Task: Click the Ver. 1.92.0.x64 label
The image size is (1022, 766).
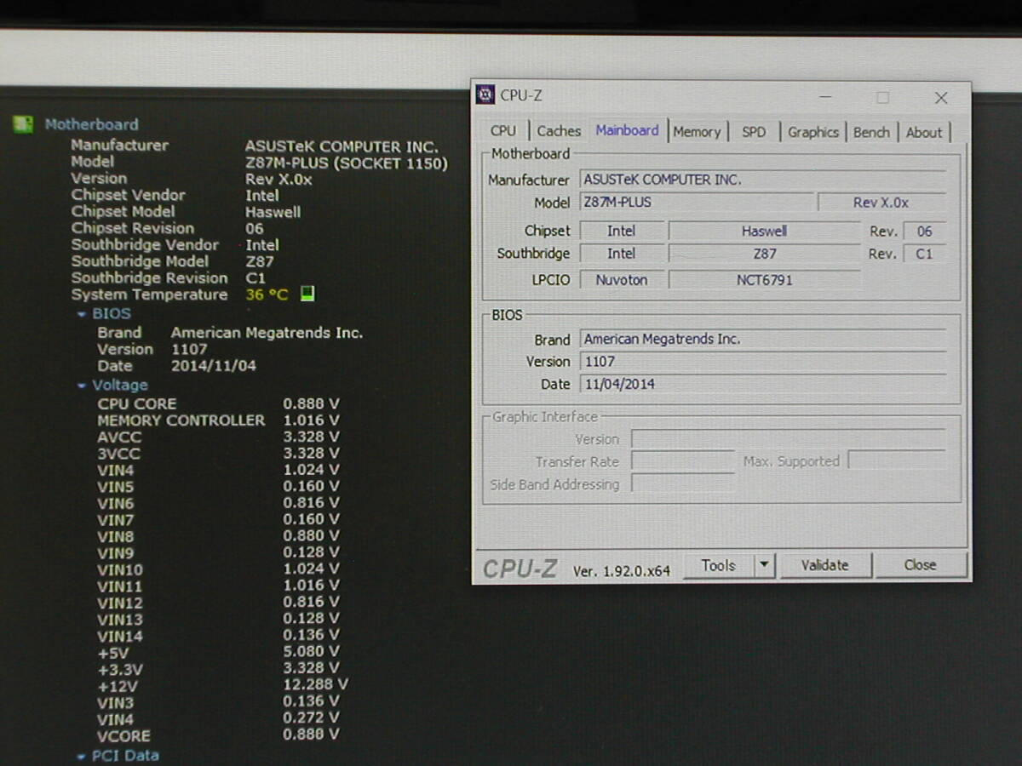Action: (622, 571)
